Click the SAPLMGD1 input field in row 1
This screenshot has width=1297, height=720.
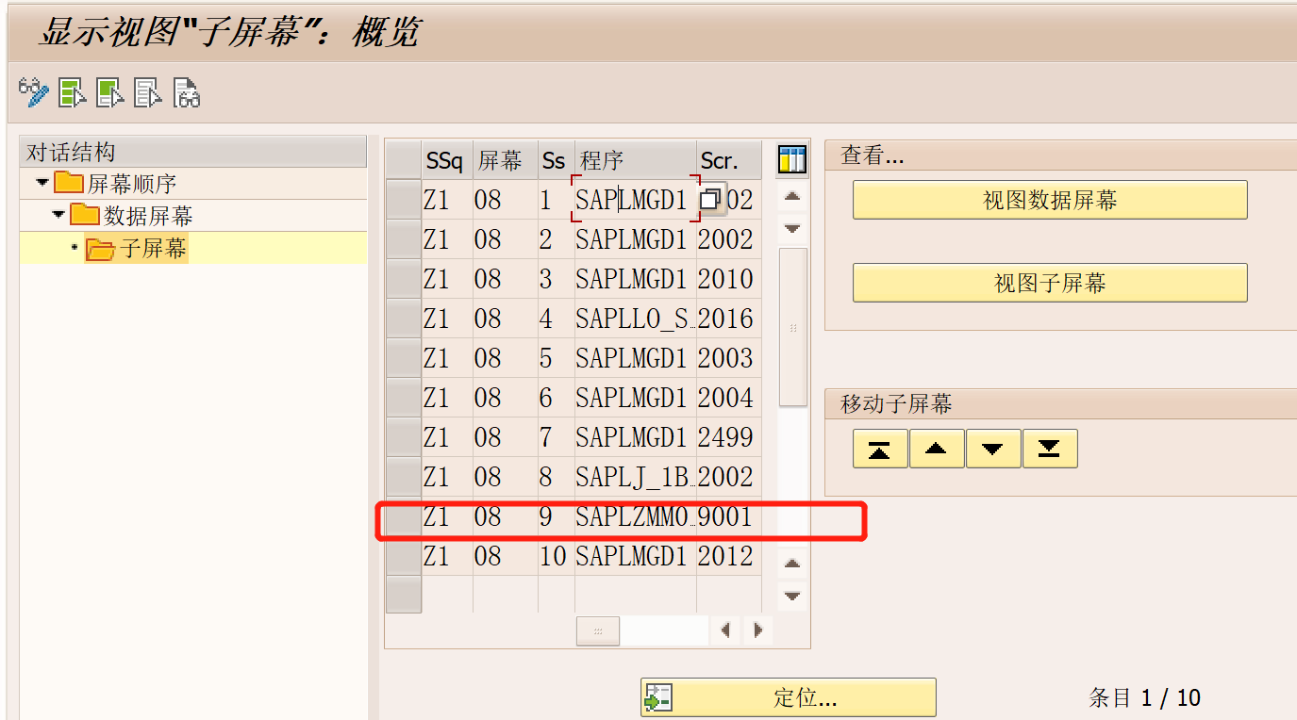click(636, 200)
